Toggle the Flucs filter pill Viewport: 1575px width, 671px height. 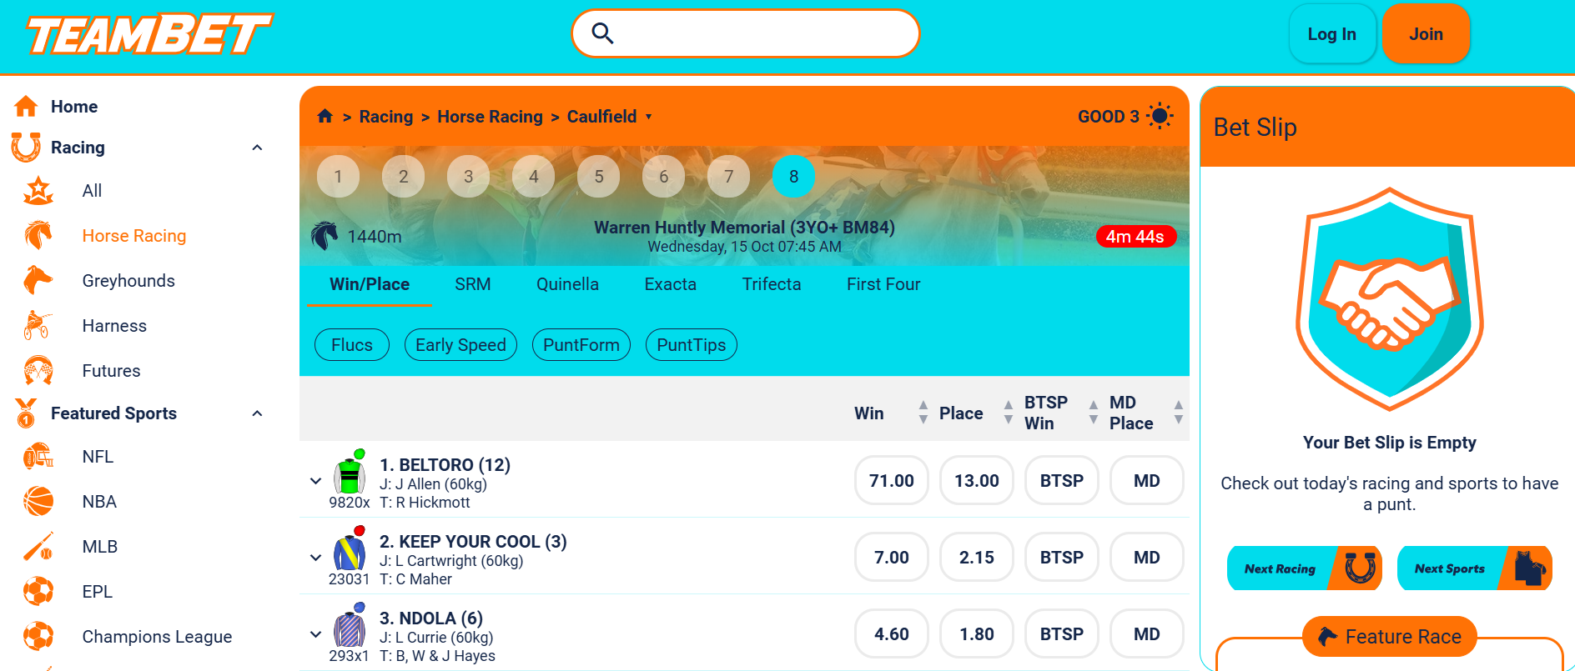pos(351,345)
